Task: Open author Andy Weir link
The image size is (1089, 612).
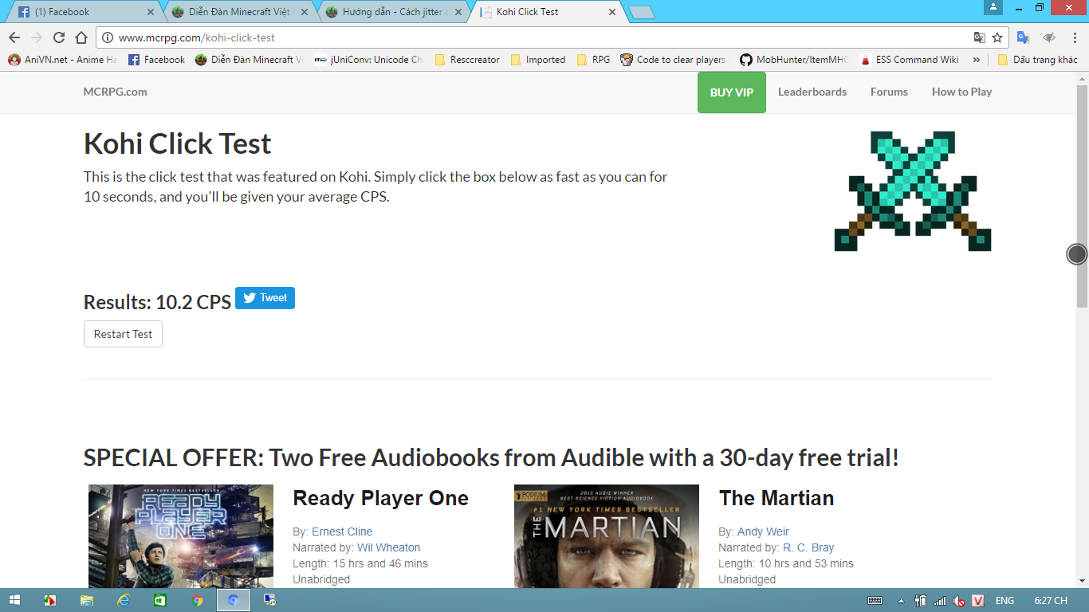Action: pos(763,532)
